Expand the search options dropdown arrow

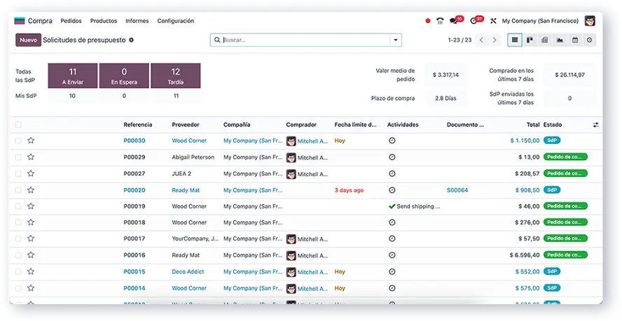point(396,40)
